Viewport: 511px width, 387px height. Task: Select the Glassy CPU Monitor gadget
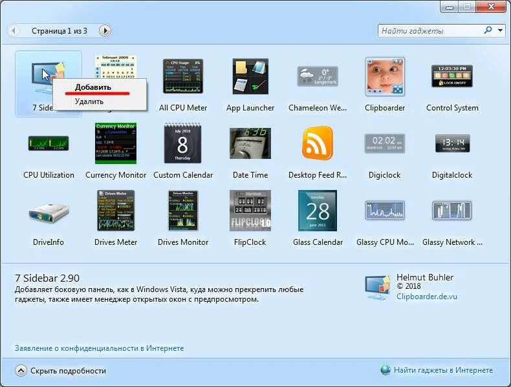click(385, 211)
